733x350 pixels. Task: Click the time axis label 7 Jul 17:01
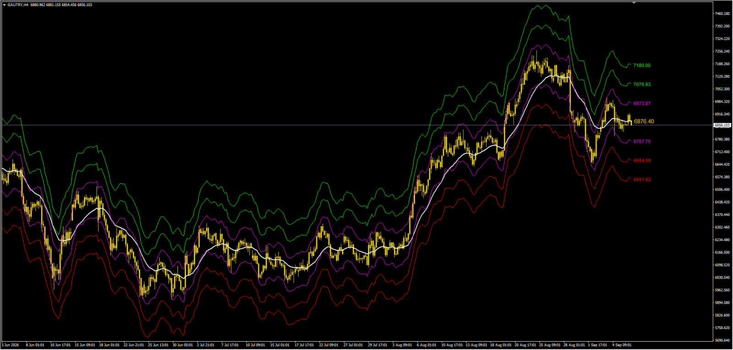coord(230,345)
